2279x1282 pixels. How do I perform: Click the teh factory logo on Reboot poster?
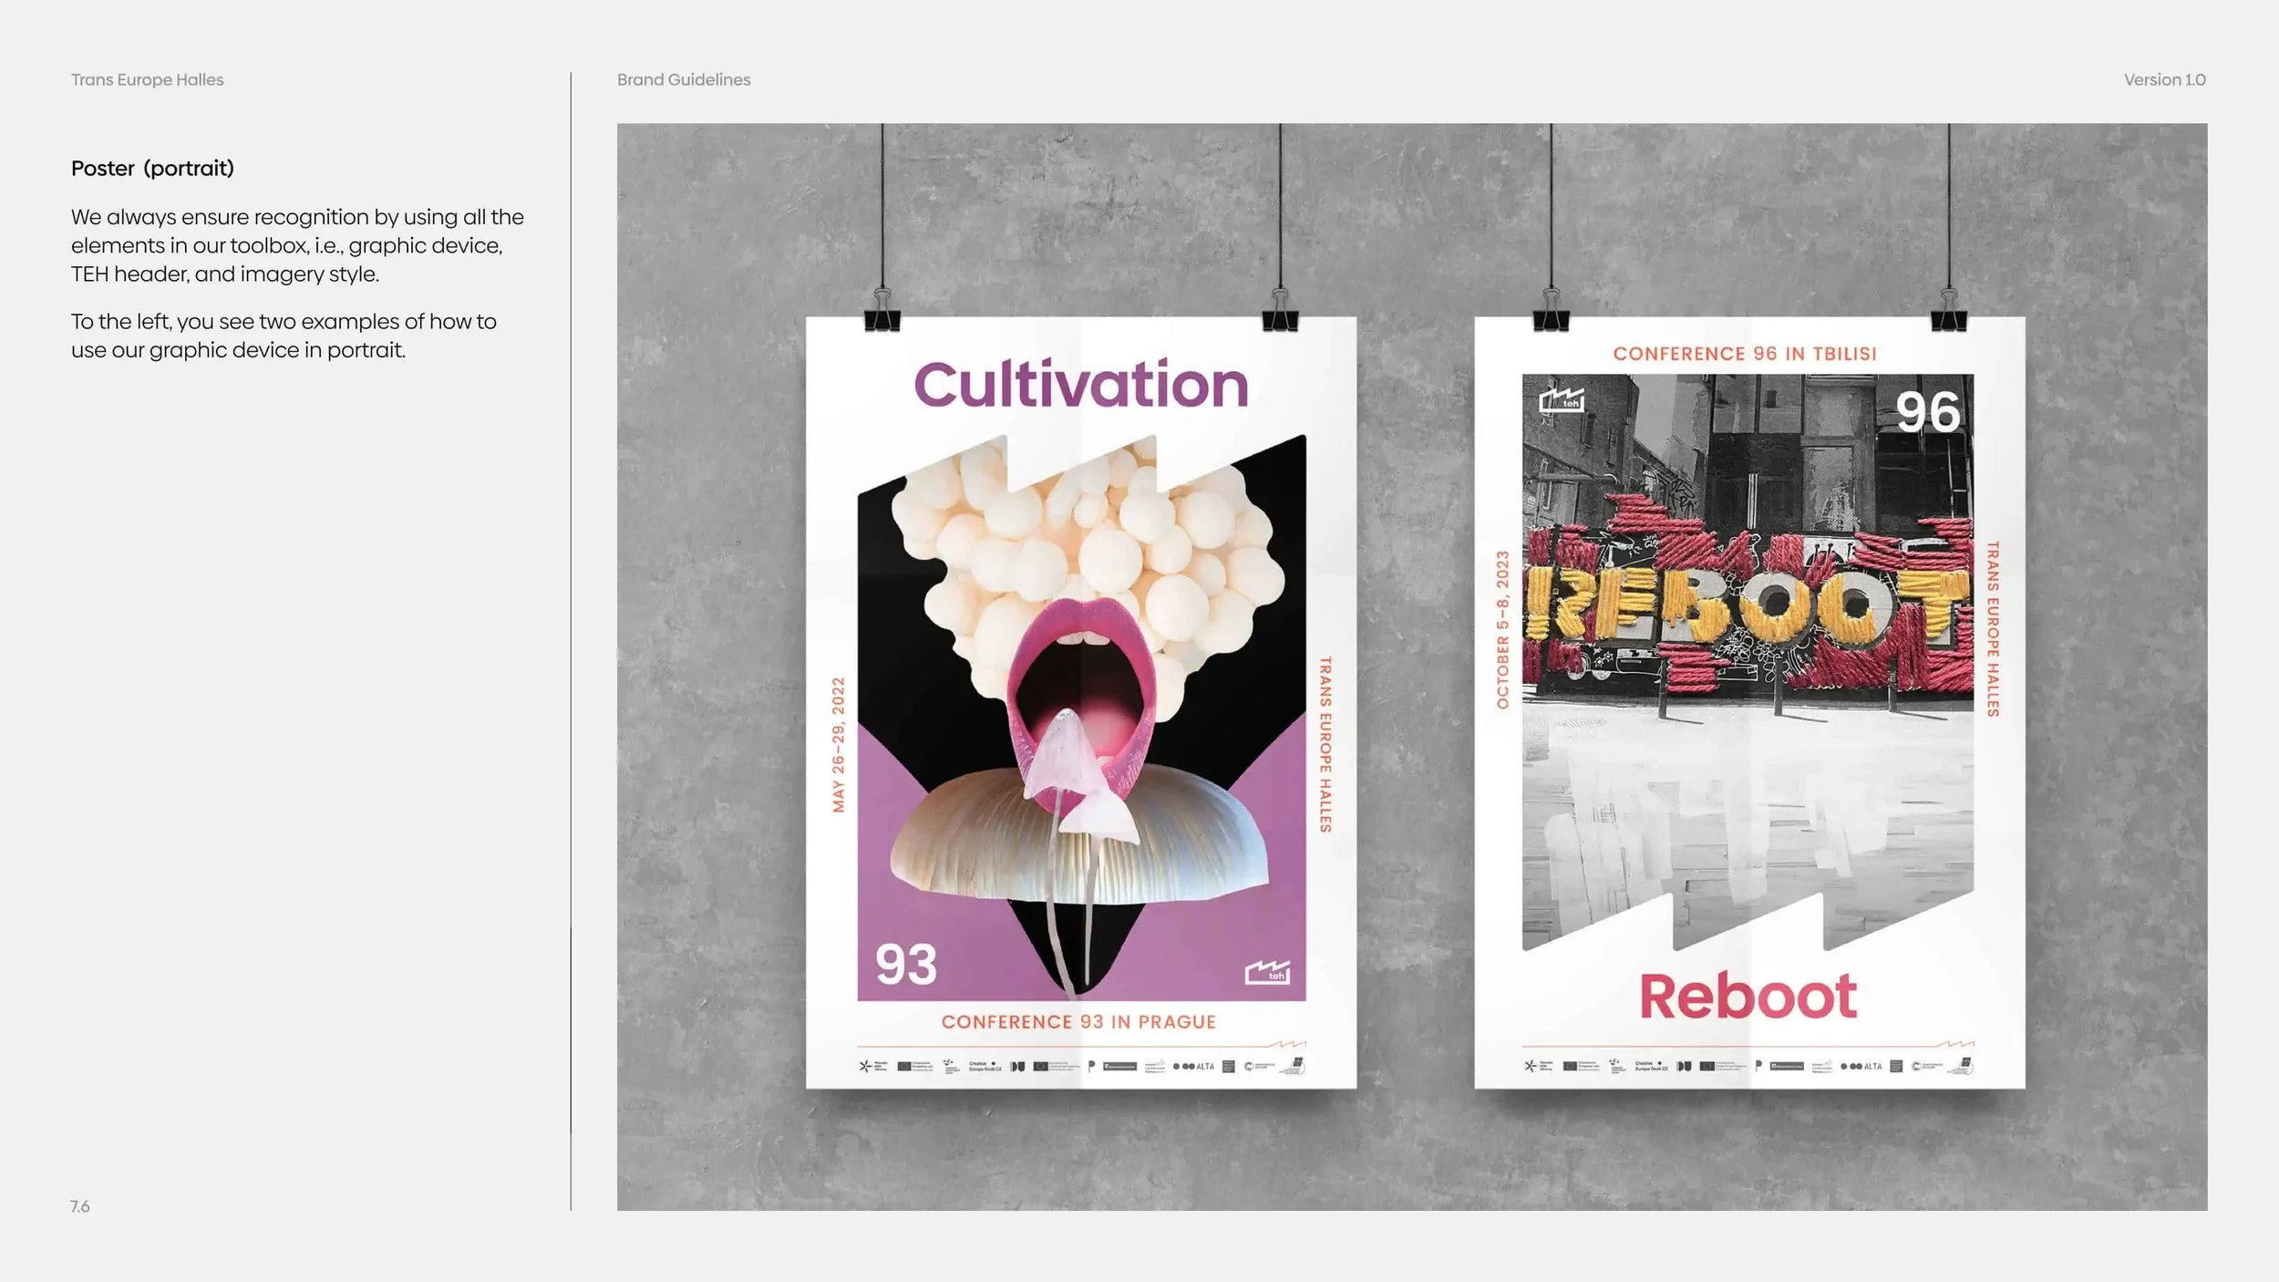(1562, 400)
